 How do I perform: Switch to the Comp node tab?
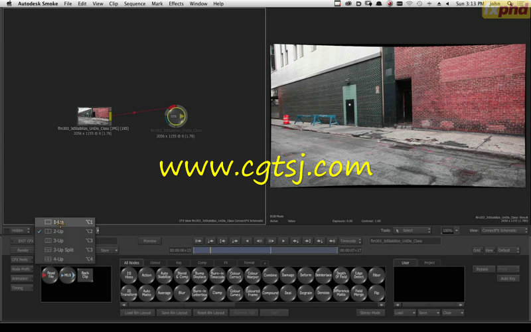point(202,263)
